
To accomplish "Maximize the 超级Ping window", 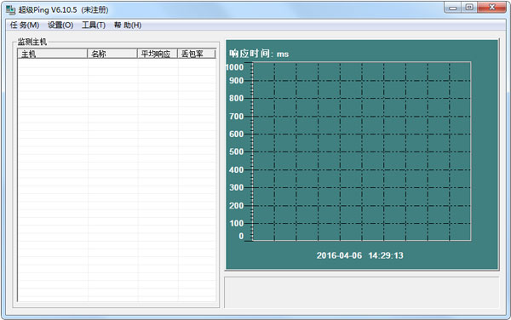I will pyautogui.click(x=469, y=8).
